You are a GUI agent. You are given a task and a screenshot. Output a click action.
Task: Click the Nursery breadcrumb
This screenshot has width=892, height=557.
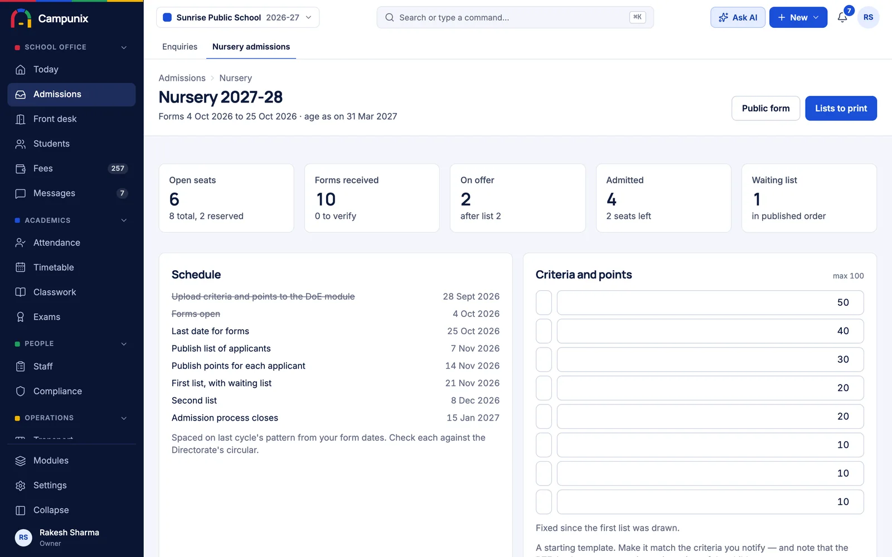(235, 78)
